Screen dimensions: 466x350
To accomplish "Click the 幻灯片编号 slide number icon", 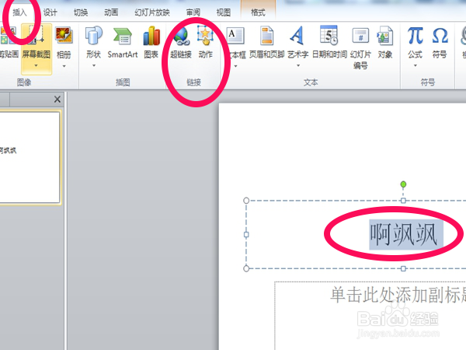I will coord(360,36).
